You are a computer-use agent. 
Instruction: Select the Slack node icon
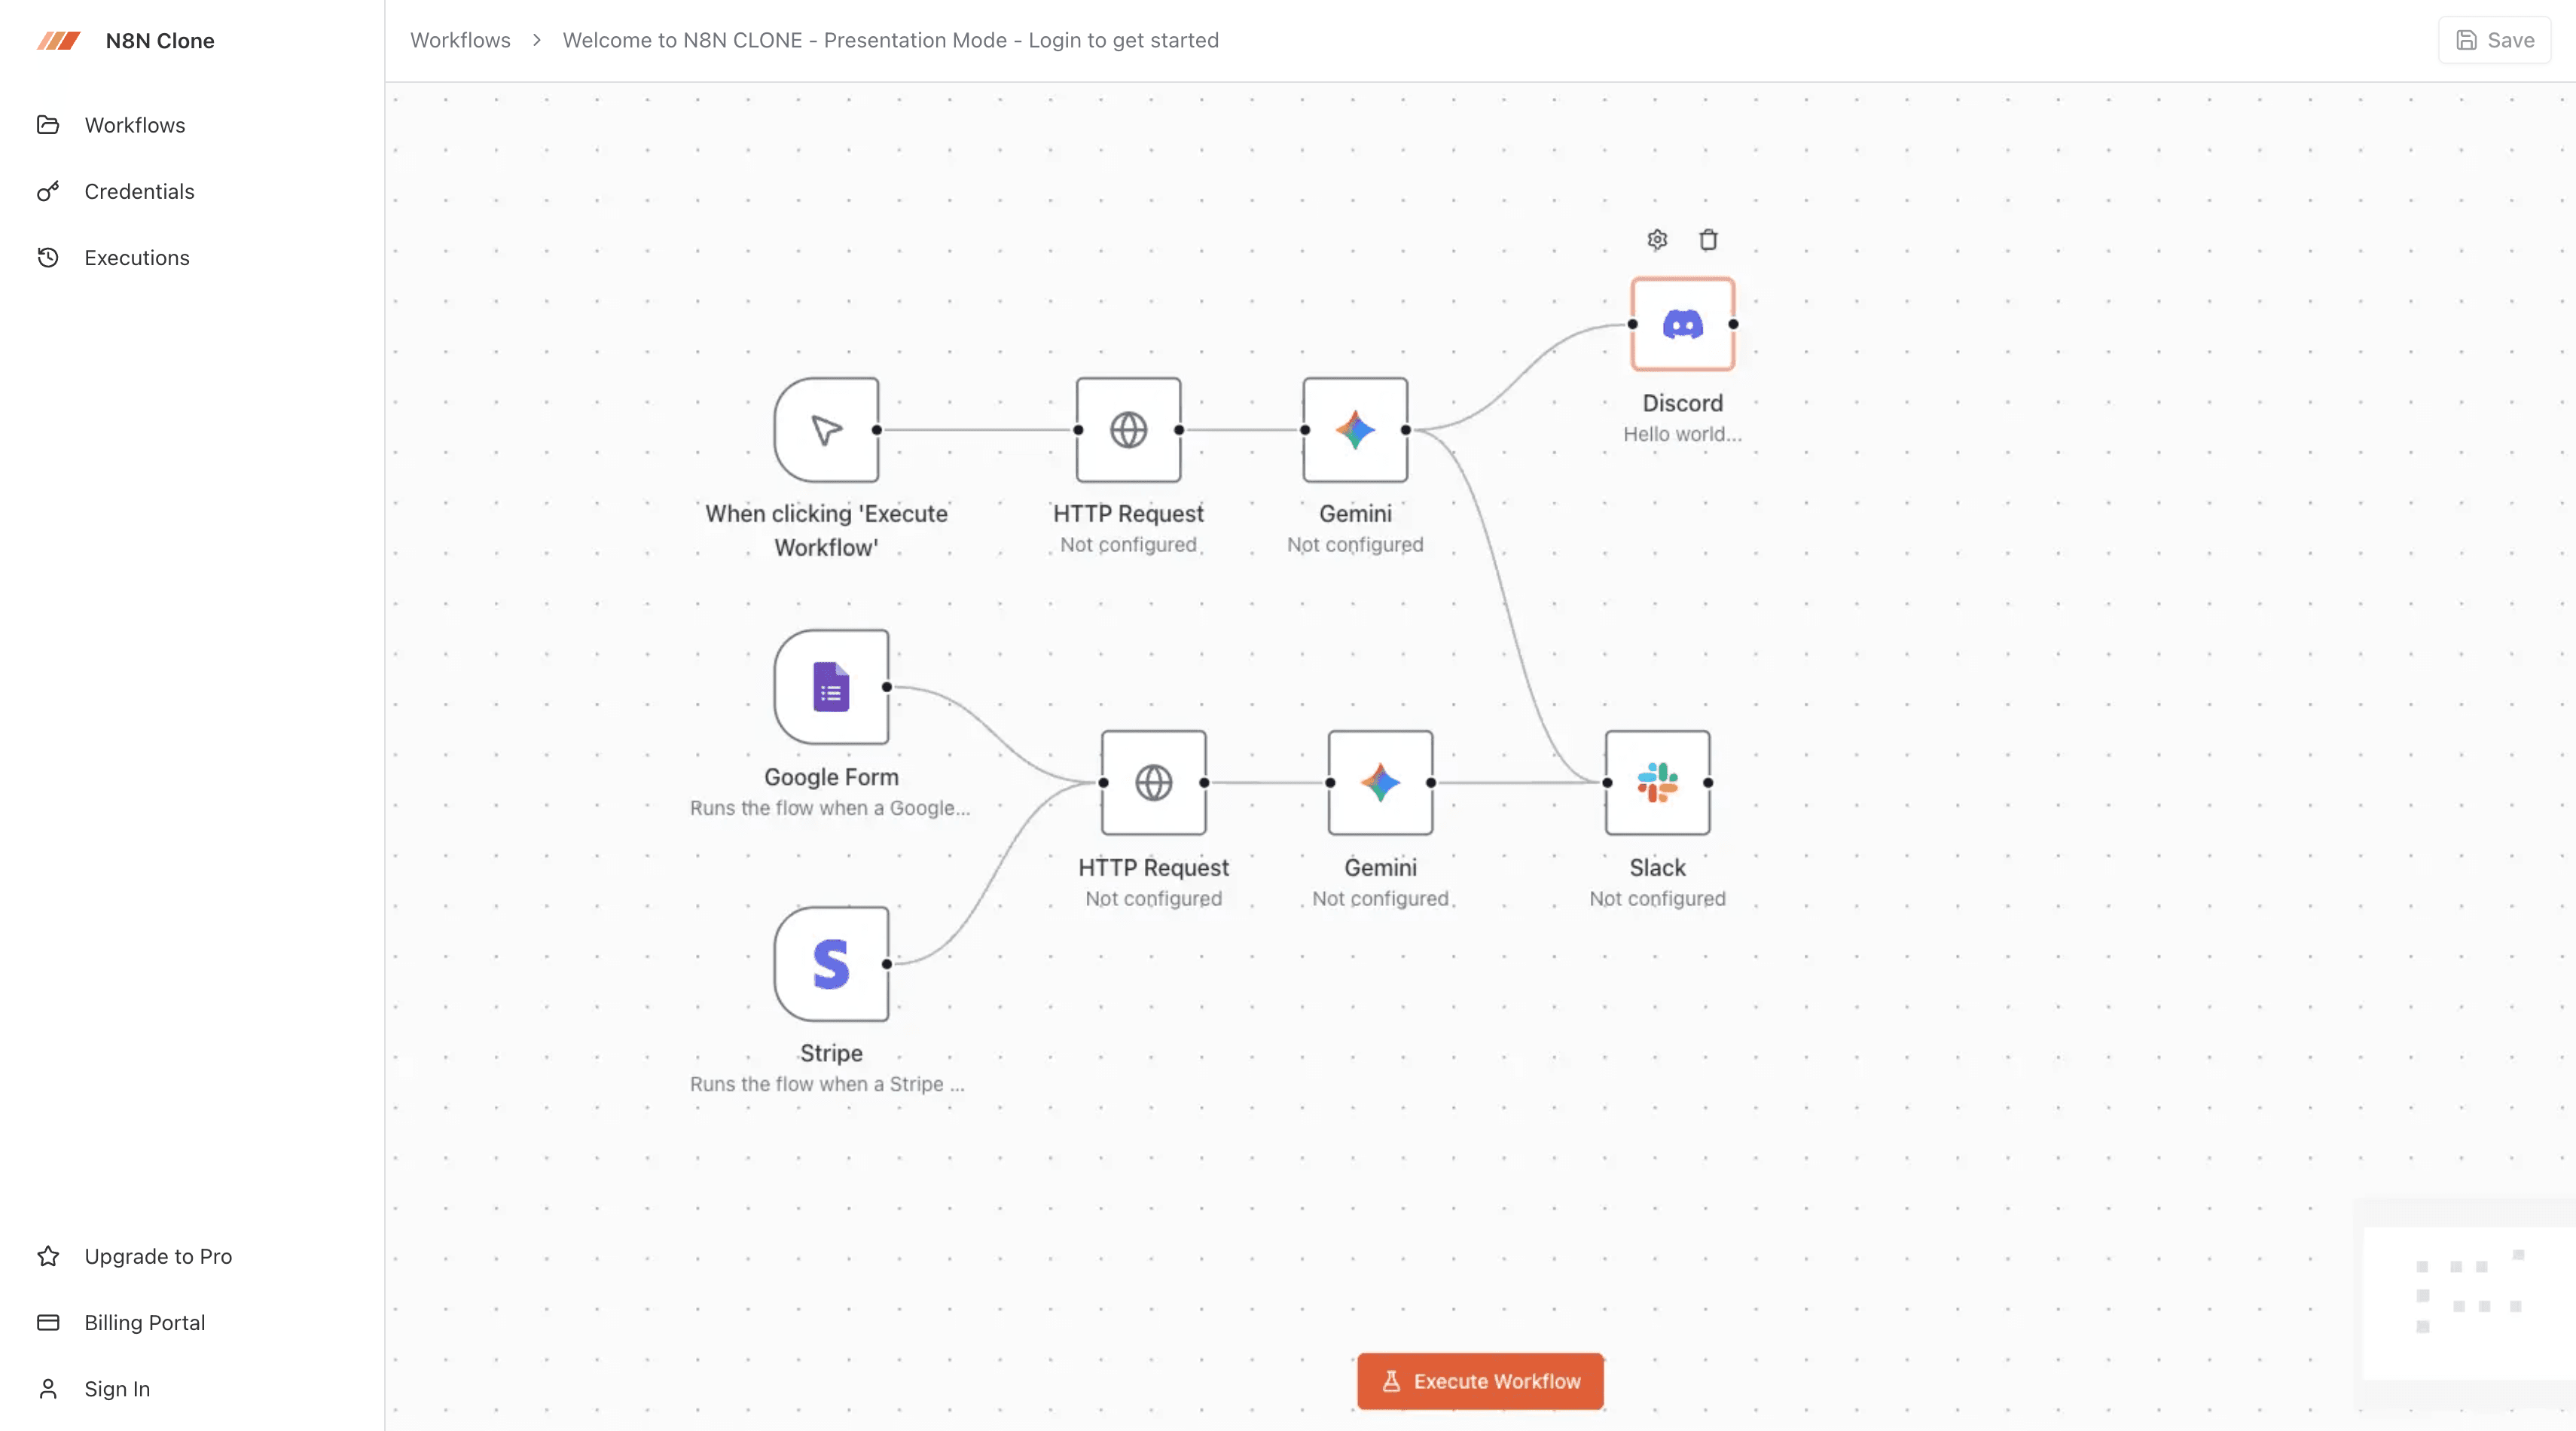pyautogui.click(x=1657, y=783)
